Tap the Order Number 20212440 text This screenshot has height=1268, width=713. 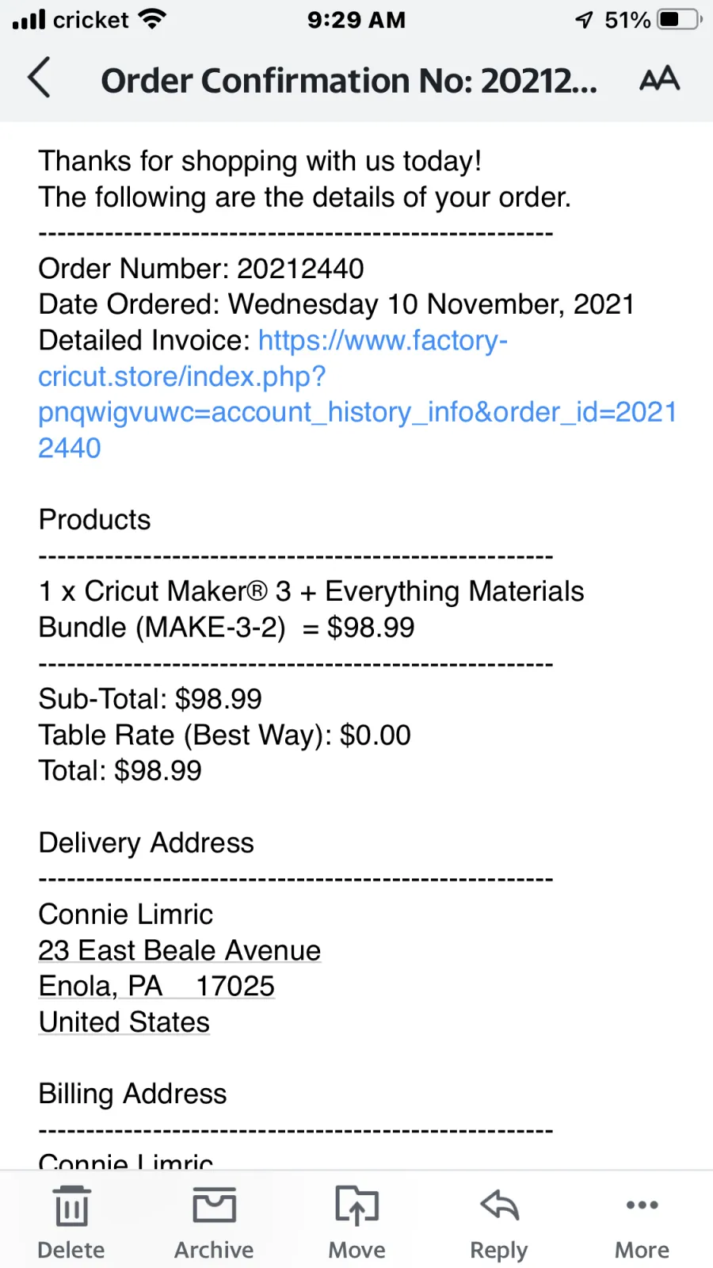201,269
